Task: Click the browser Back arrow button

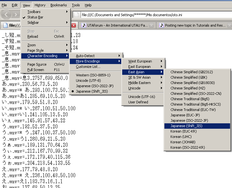Action: pyautogui.click(x=7, y=15)
